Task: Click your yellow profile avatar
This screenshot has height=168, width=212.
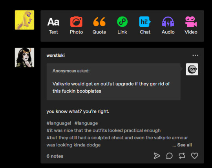Action: click(x=24, y=20)
